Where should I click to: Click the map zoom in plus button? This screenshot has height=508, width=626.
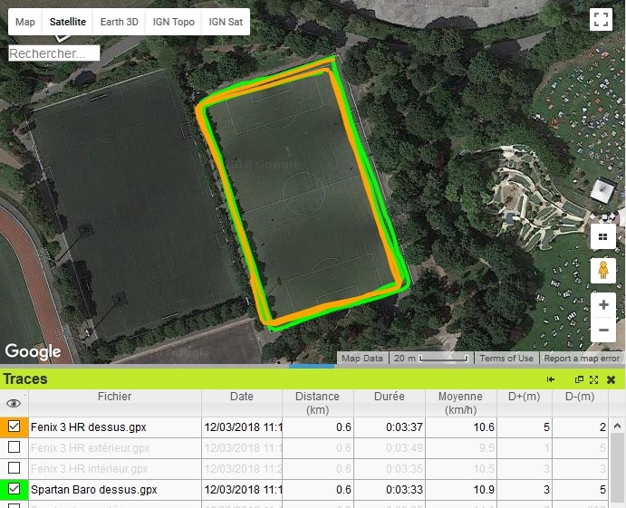[x=603, y=305]
